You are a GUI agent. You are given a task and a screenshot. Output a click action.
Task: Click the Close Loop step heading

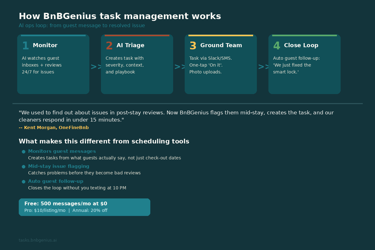[301, 45]
